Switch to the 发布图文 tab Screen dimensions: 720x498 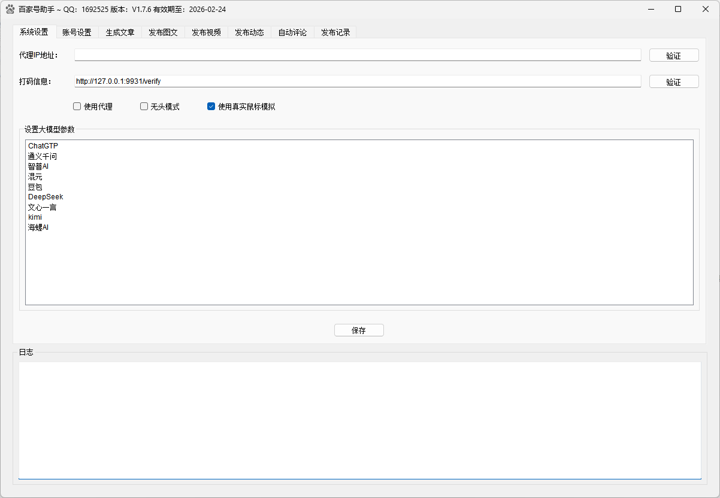click(163, 32)
